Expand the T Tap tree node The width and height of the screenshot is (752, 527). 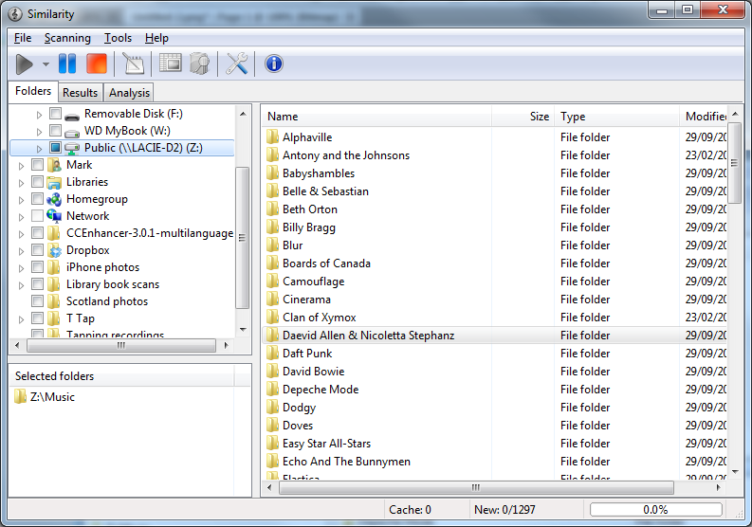coord(21,319)
